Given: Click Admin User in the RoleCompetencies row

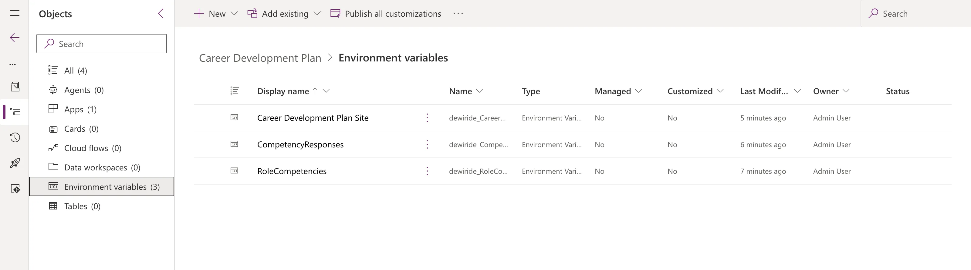Looking at the screenshot, I should [x=832, y=171].
